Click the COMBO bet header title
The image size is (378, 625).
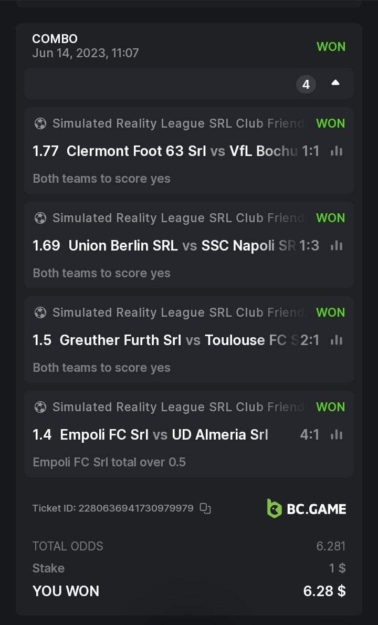click(55, 39)
